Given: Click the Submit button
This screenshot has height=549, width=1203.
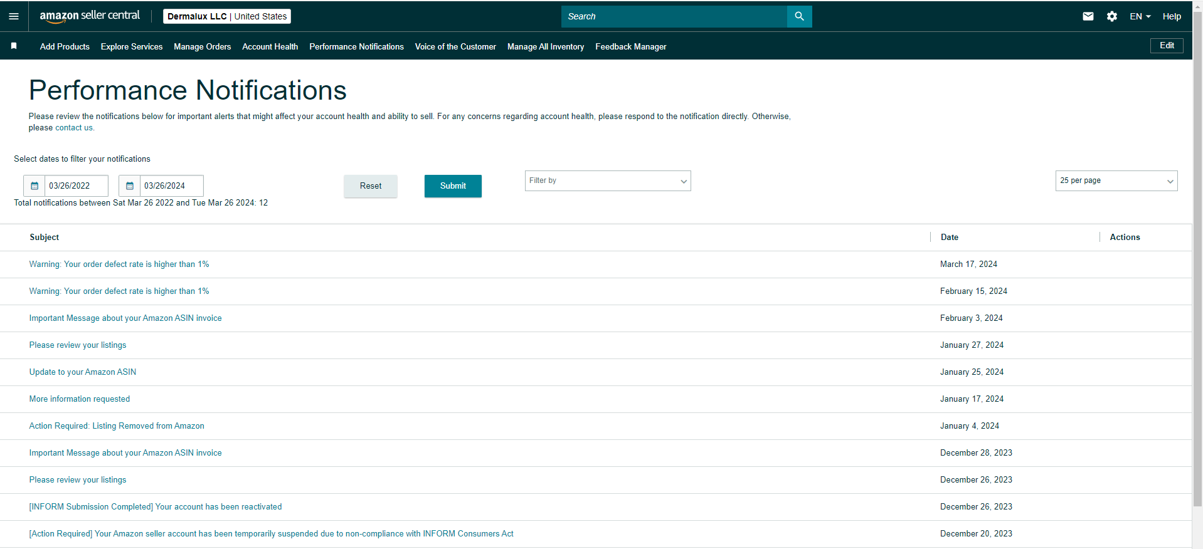Looking at the screenshot, I should [453, 186].
